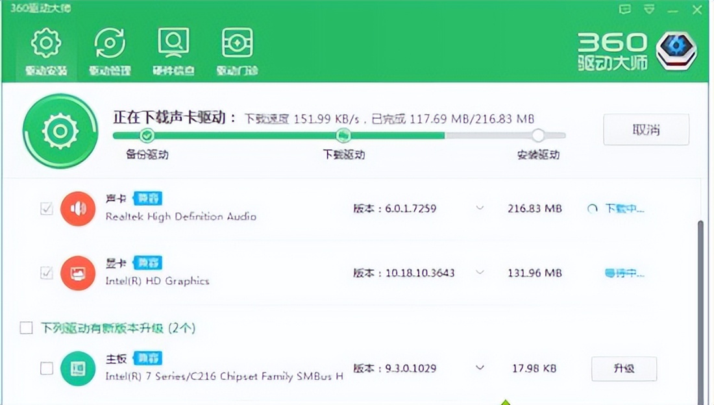The height and width of the screenshot is (405, 714).
Task: Click the 216.83 MB size value in the driver list
Action: click(x=535, y=208)
